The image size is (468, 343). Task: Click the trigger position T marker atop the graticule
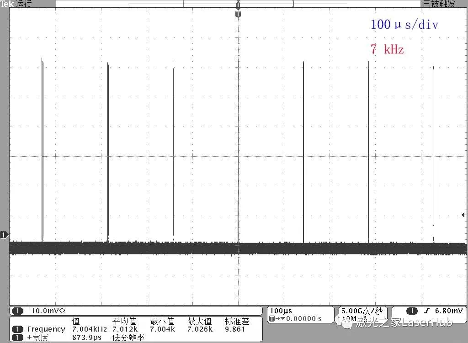238,14
